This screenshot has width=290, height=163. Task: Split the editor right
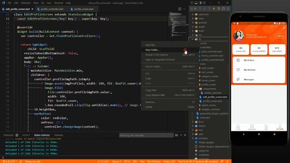(x=179, y=9)
